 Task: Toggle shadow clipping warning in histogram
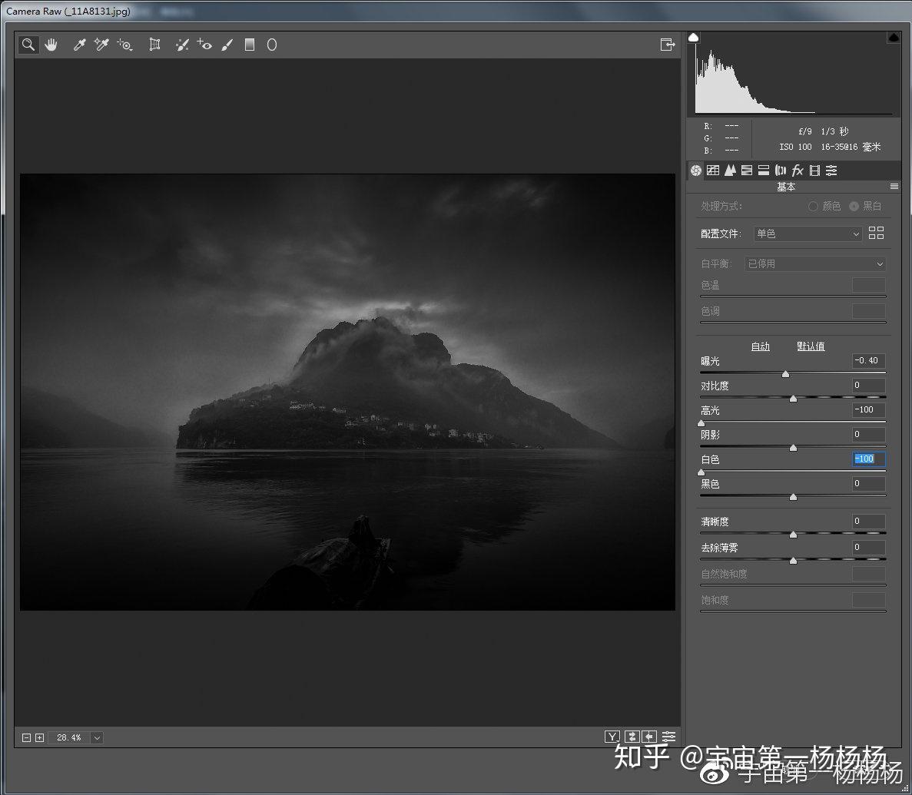pos(693,37)
